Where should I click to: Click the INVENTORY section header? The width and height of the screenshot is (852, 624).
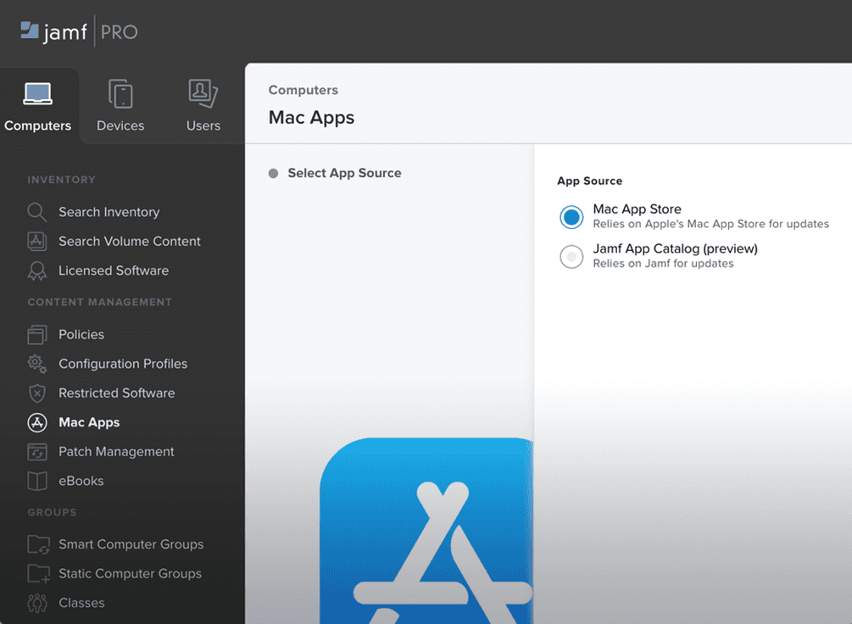tap(61, 180)
